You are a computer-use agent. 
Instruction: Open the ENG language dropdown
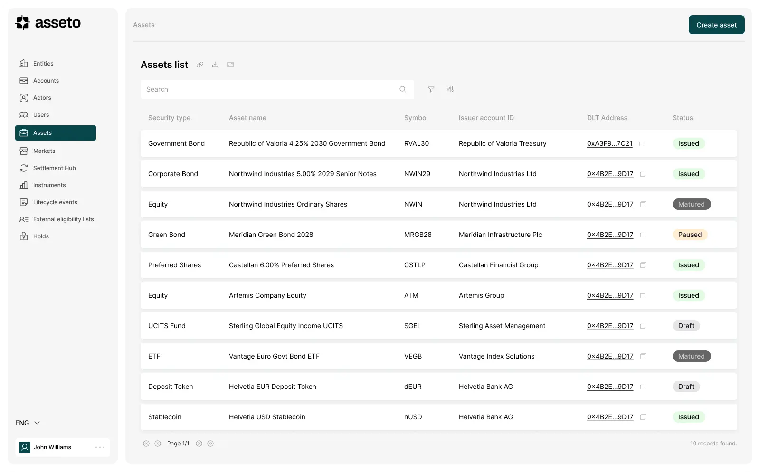[28, 423]
